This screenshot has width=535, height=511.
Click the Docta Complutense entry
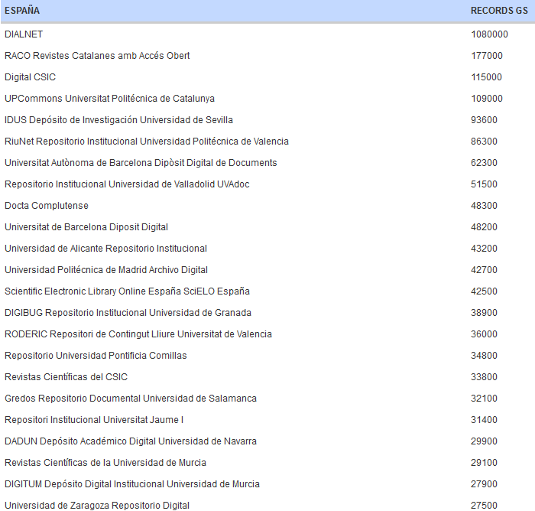point(47,206)
